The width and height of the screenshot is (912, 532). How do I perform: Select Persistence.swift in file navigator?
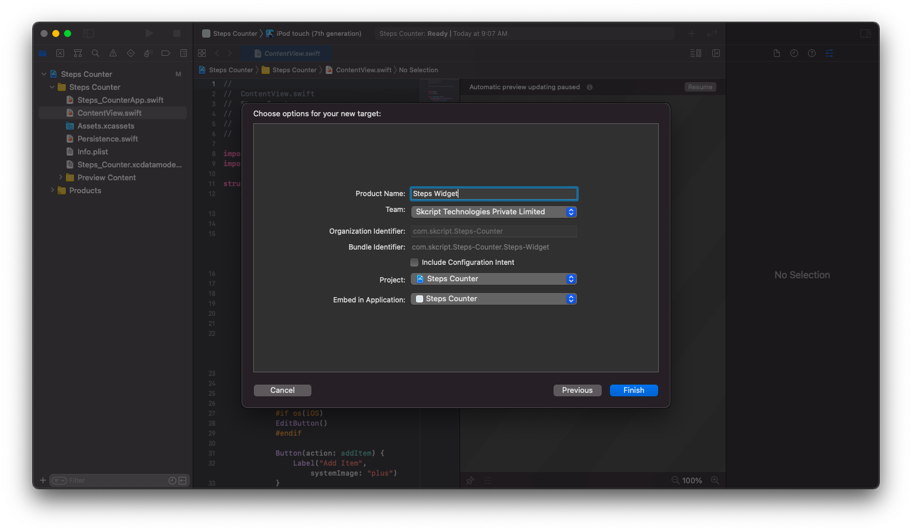coord(108,139)
